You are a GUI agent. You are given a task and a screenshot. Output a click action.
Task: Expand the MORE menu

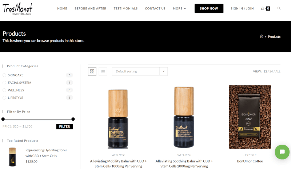pos(179,8)
